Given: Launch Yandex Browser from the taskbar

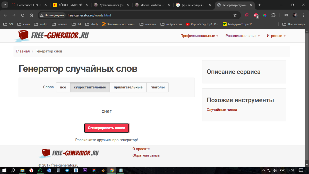Looking at the screenshot, I should point(31,170).
